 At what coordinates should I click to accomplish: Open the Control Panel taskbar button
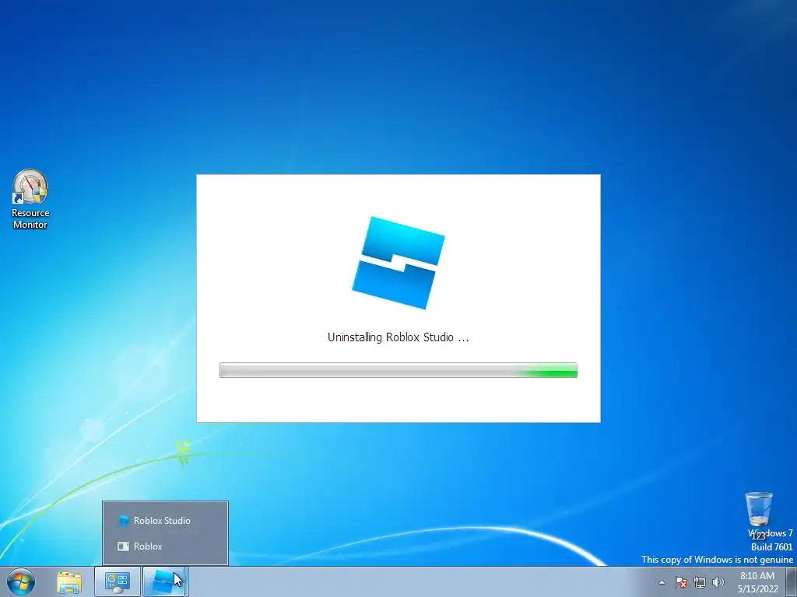(118, 582)
